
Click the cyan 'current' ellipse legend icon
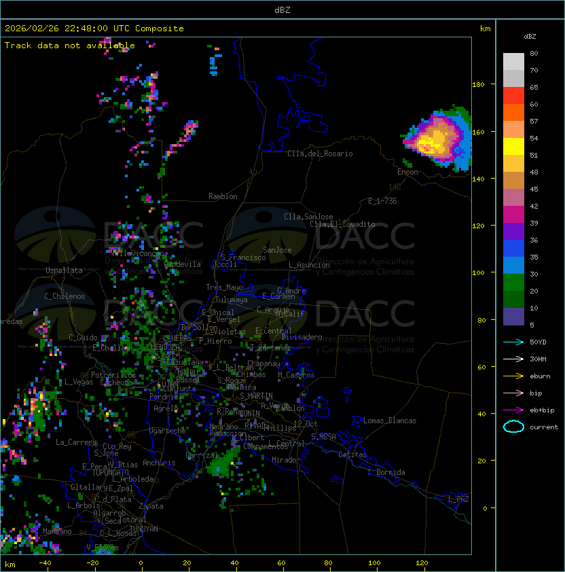[x=513, y=427]
